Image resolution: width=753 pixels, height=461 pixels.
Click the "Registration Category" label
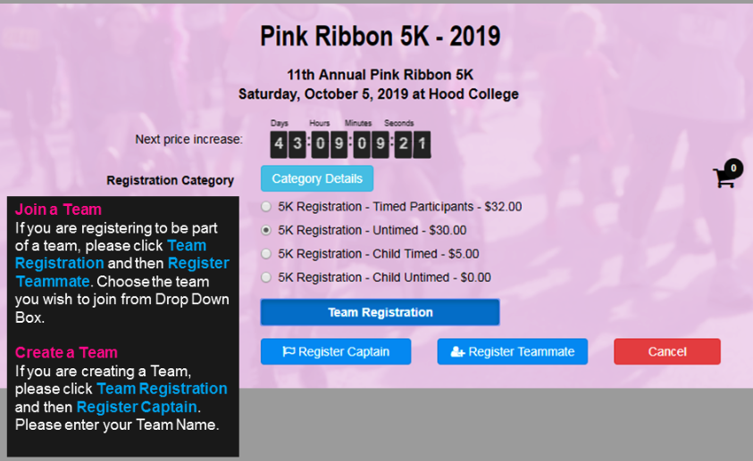pyautogui.click(x=170, y=180)
